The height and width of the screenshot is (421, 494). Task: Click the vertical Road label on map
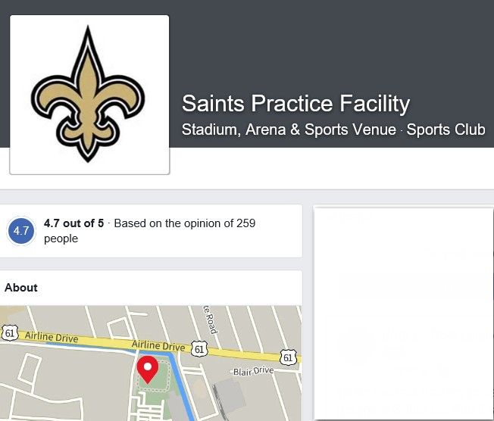pos(211,320)
